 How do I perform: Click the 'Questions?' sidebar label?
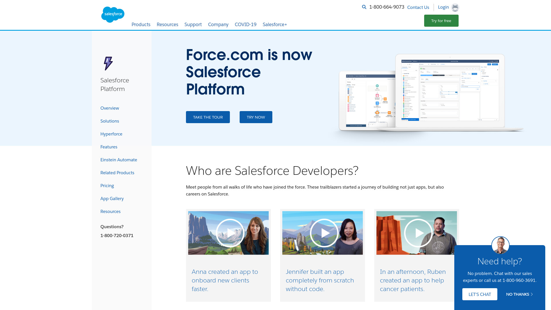tap(112, 226)
